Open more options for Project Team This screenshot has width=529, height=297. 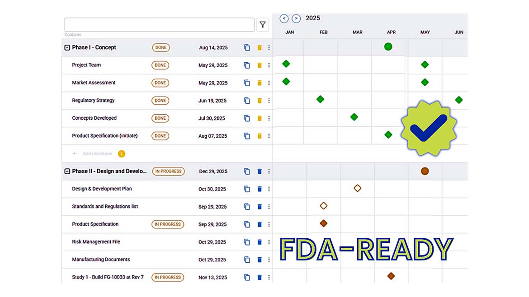(x=269, y=65)
